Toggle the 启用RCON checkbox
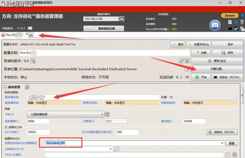 point(6,127)
